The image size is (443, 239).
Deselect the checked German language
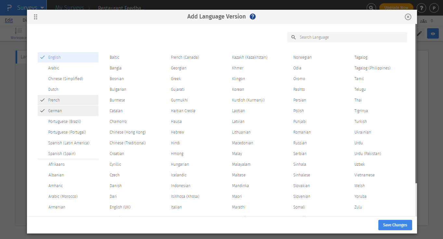click(68, 111)
